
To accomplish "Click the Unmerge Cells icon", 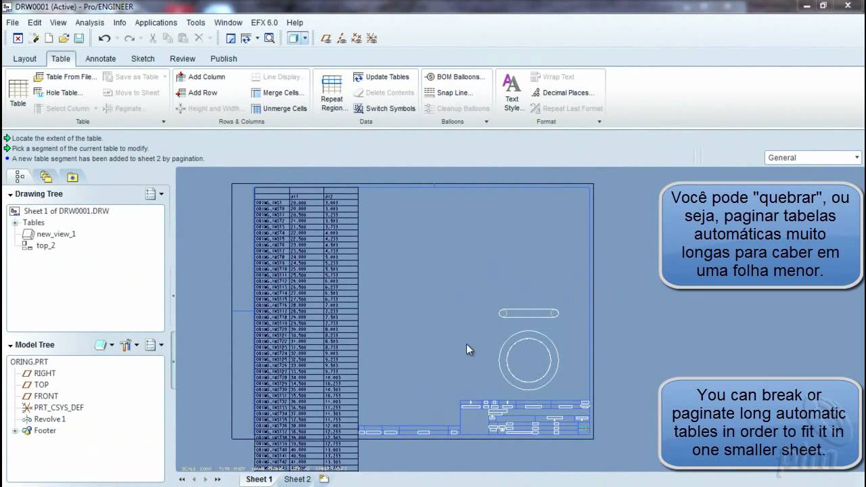I will [256, 108].
